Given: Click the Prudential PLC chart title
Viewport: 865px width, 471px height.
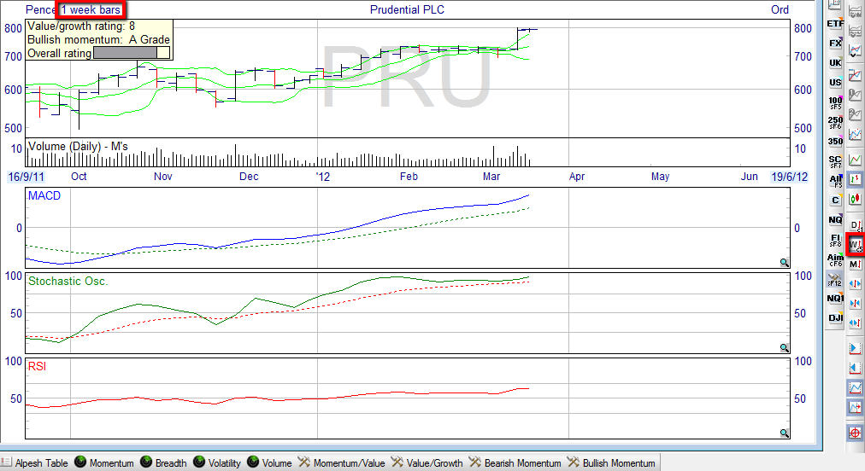Looking at the screenshot, I should tap(407, 9).
